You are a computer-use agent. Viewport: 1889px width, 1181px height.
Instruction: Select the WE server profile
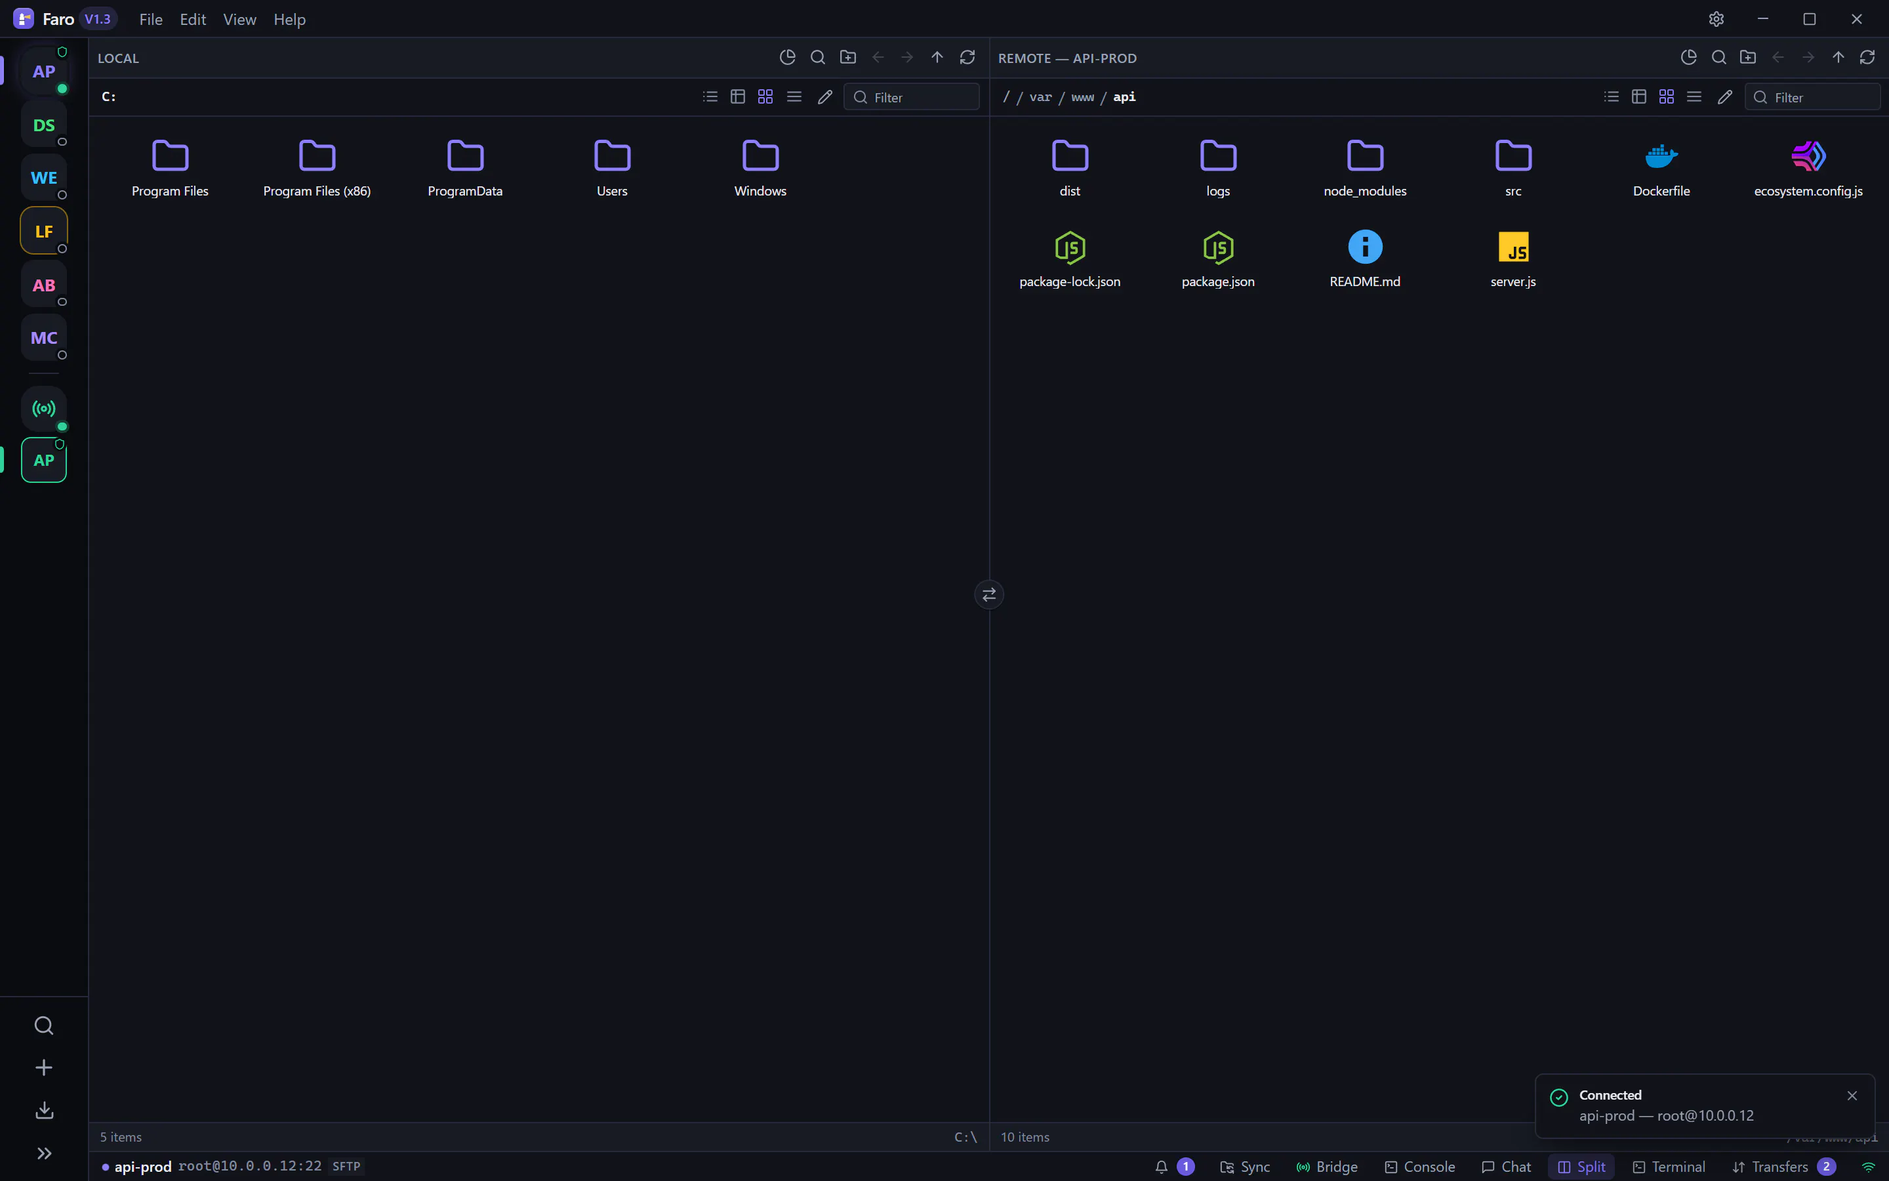(x=44, y=178)
